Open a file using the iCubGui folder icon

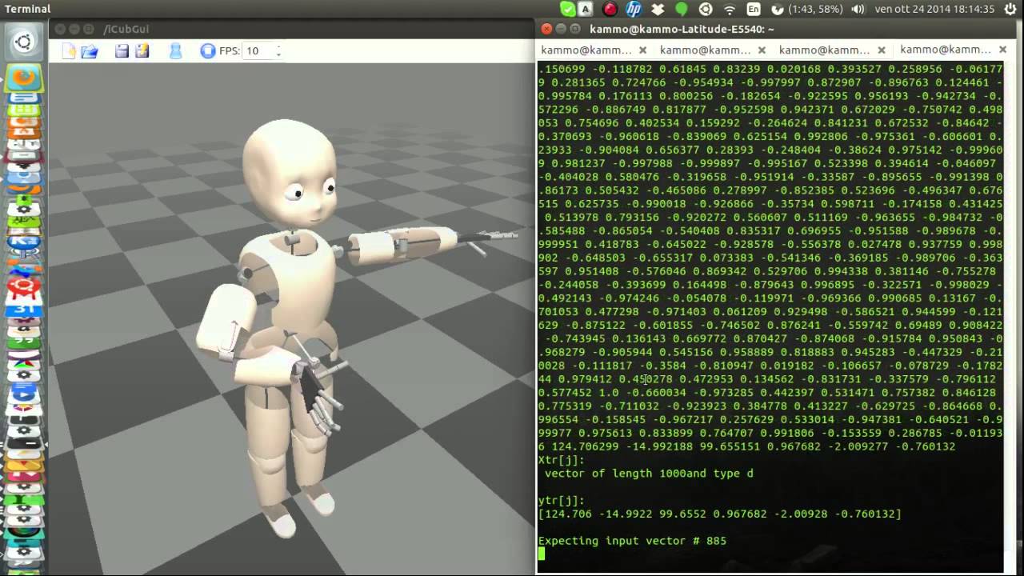pyautogui.click(x=90, y=51)
